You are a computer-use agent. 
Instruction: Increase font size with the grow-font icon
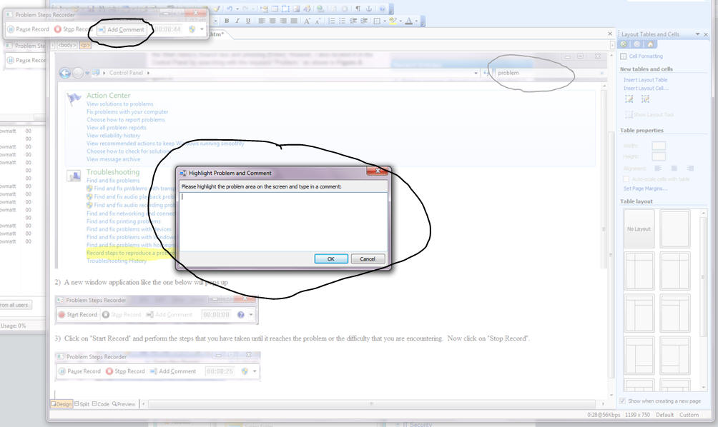tap(307, 21)
